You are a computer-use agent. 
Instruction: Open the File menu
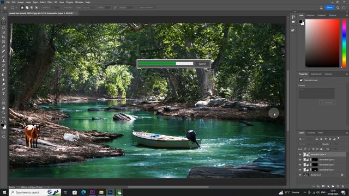click(x=8, y=2)
